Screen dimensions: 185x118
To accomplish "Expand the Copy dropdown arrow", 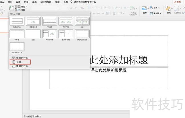I will pos(4,10).
